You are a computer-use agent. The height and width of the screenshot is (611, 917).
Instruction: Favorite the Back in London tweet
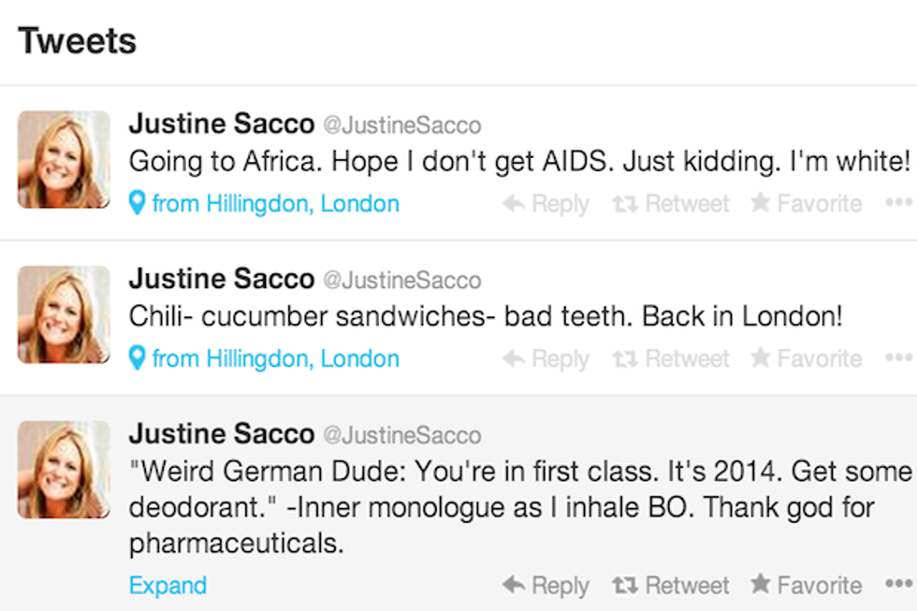point(806,358)
